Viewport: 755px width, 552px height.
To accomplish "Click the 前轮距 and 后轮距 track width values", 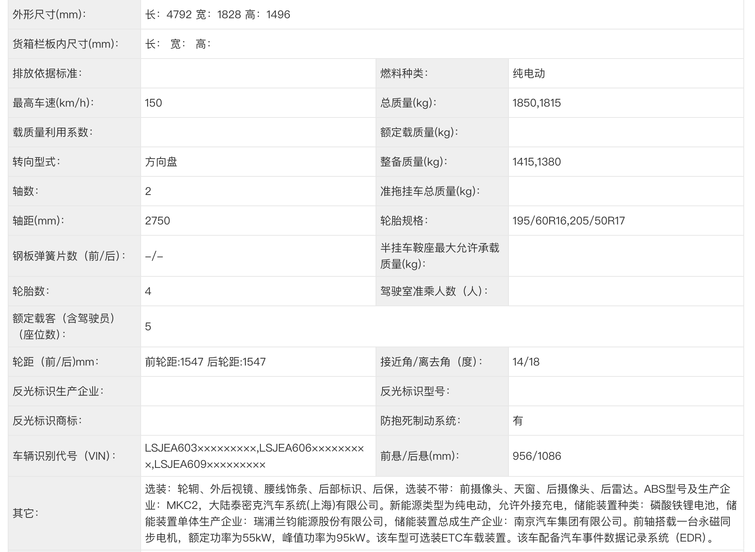I will click(205, 362).
